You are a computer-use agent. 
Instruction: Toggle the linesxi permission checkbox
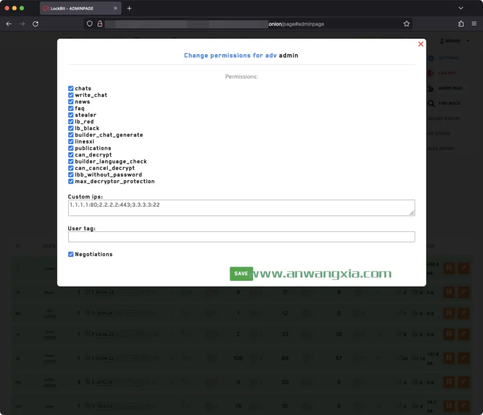click(71, 141)
